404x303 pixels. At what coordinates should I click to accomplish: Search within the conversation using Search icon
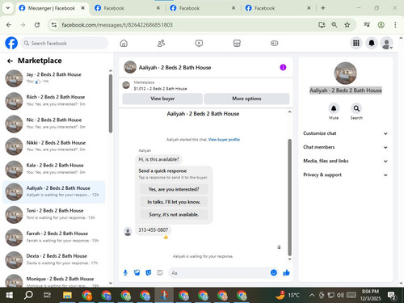point(356,108)
